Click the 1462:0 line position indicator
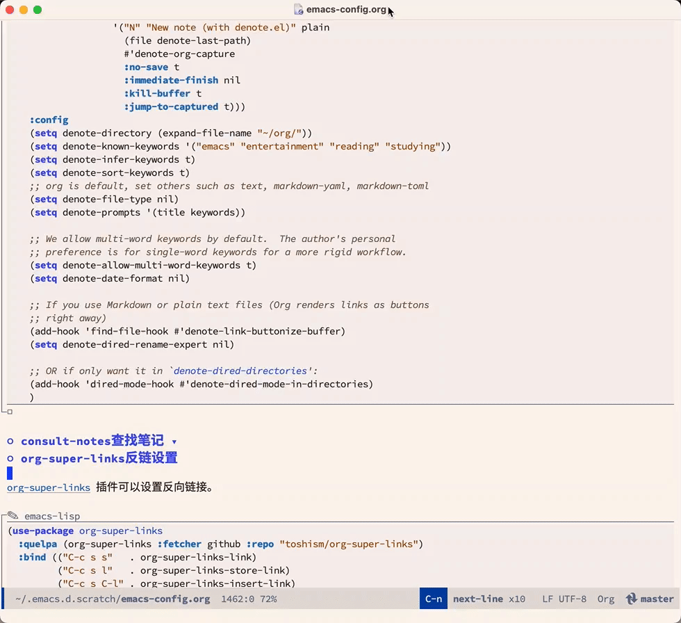681x623 pixels. (238, 599)
